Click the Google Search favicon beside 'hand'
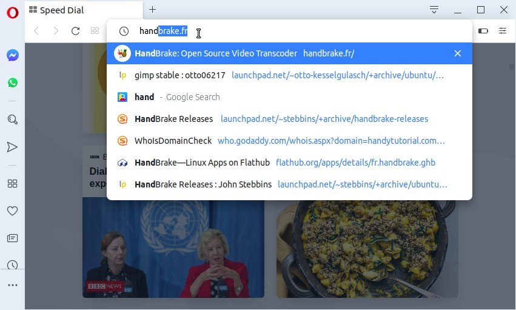Image resolution: width=516 pixels, height=310 pixels. (122, 97)
